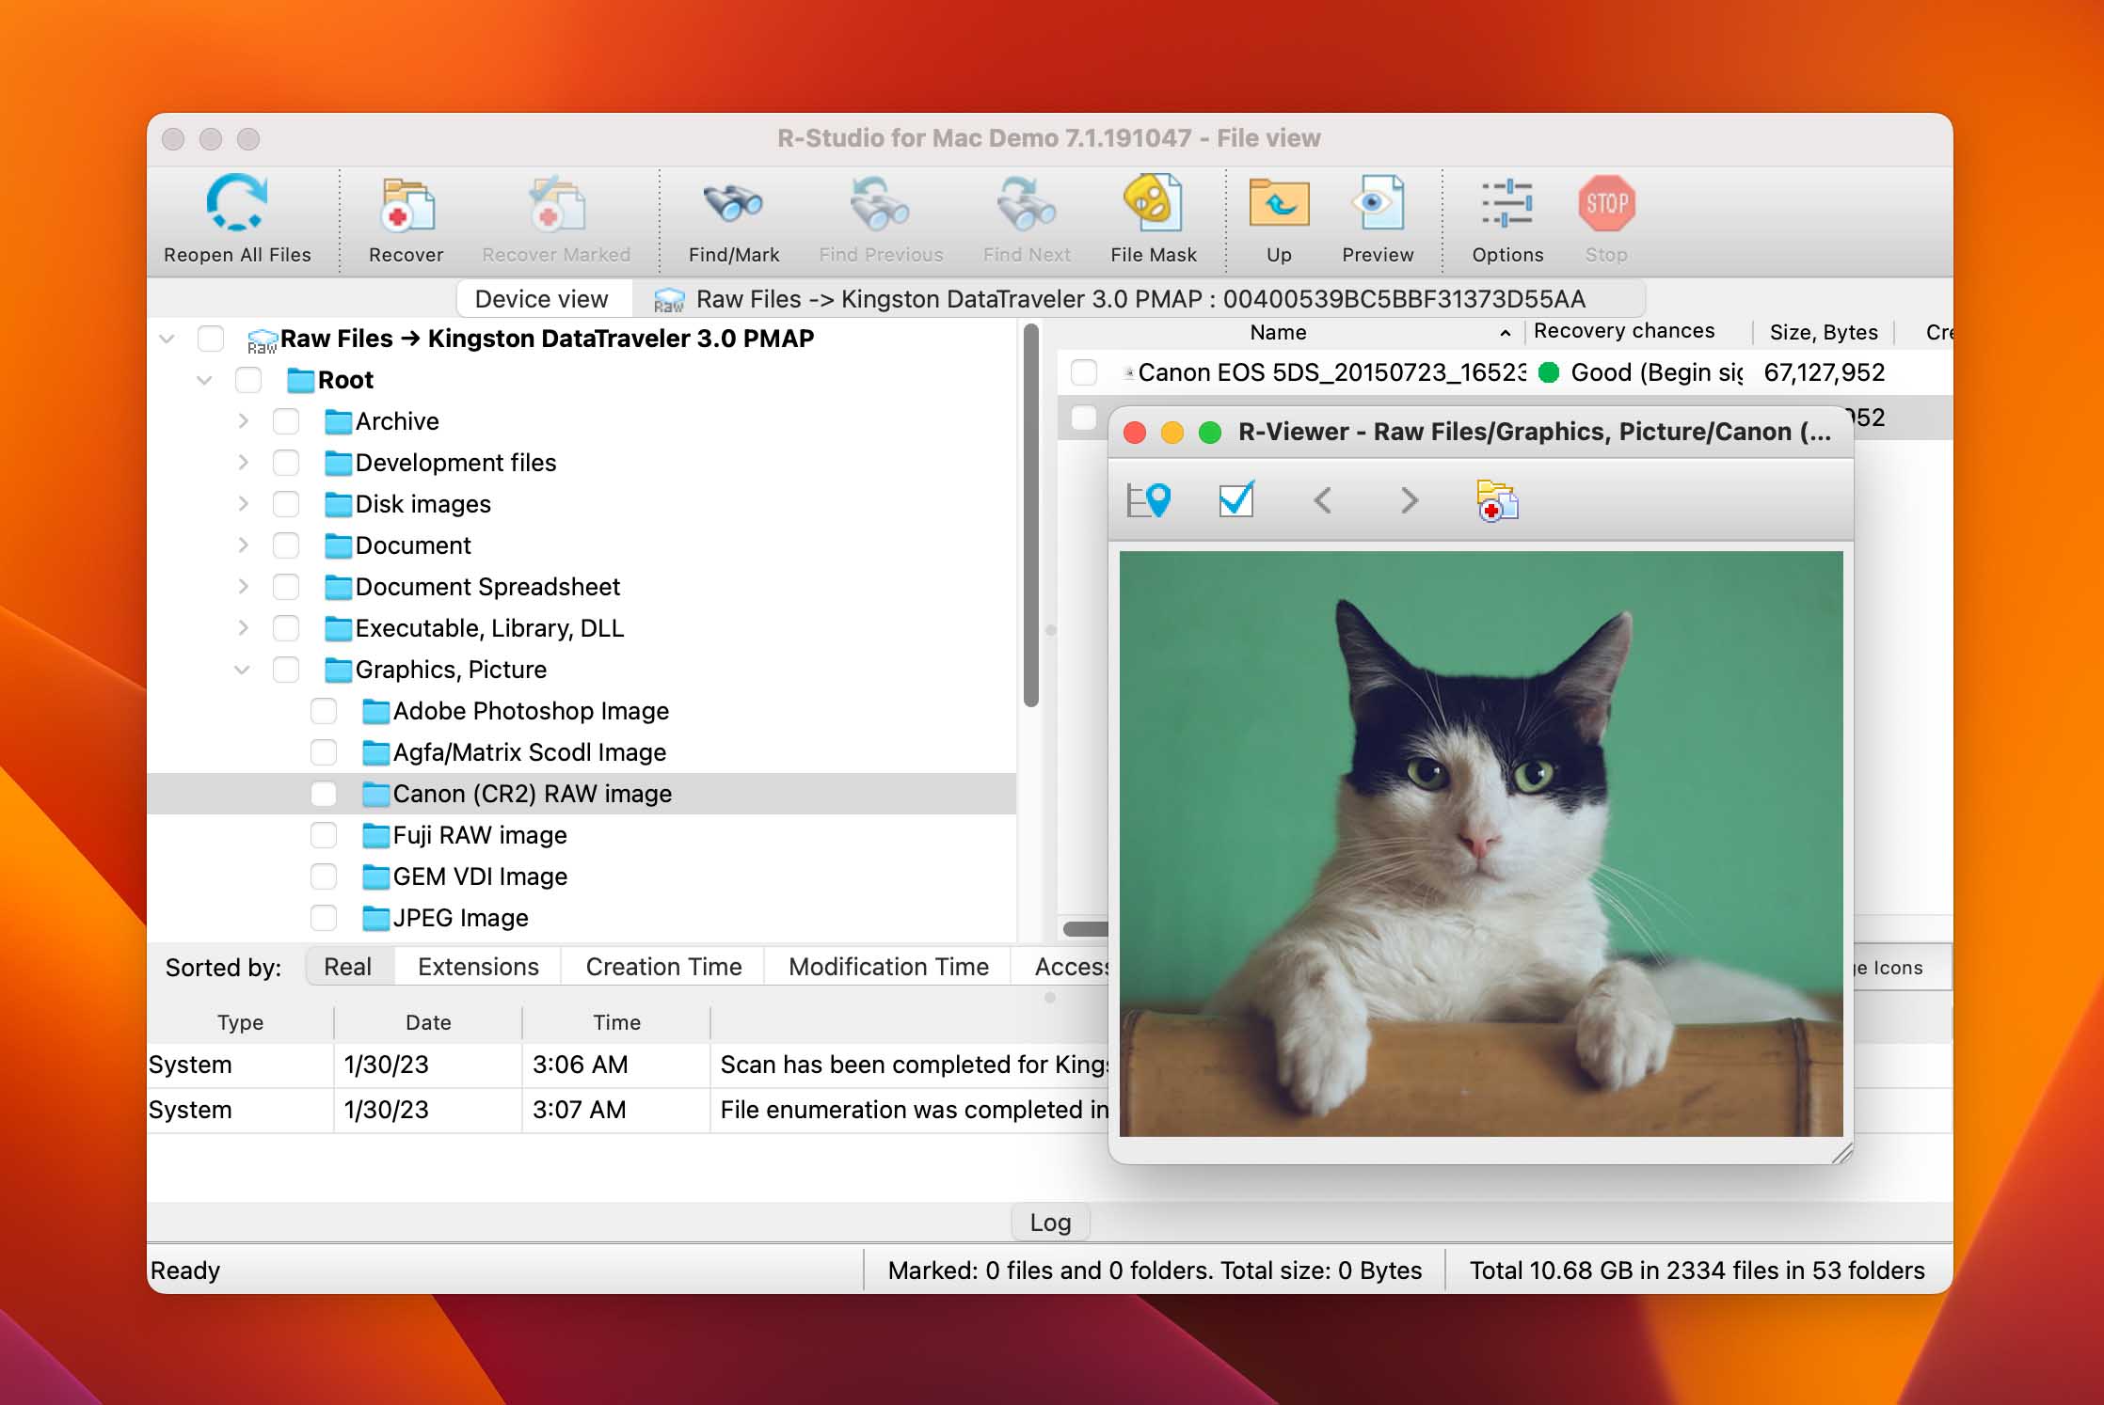Select the Agfa/Matrix Scodl Image folder
The image size is (2104, 1405).
(529, 752)
